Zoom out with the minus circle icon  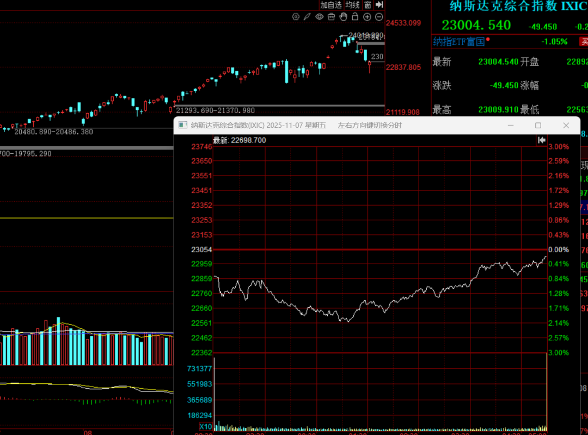pos(379,17)
